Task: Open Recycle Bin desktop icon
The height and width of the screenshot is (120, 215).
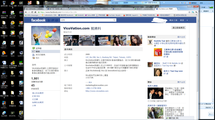Action: pos(4,4)
